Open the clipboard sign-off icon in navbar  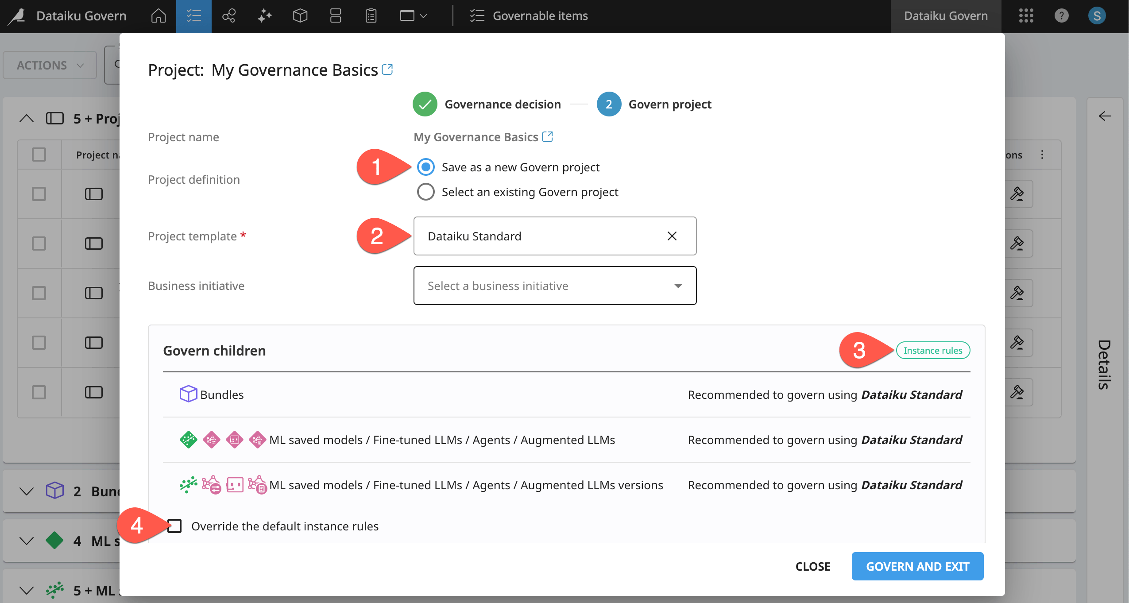pyautogui.click(x=371, y=16)
